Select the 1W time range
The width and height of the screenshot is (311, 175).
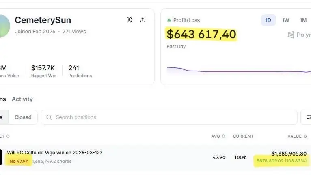click(x=285, y=20)
